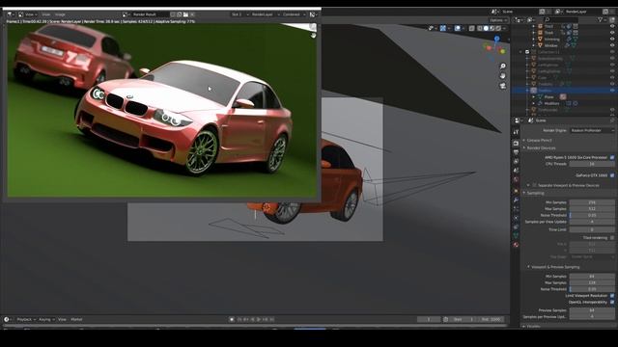Click the outliner filter funnel icon

point(600,19)
